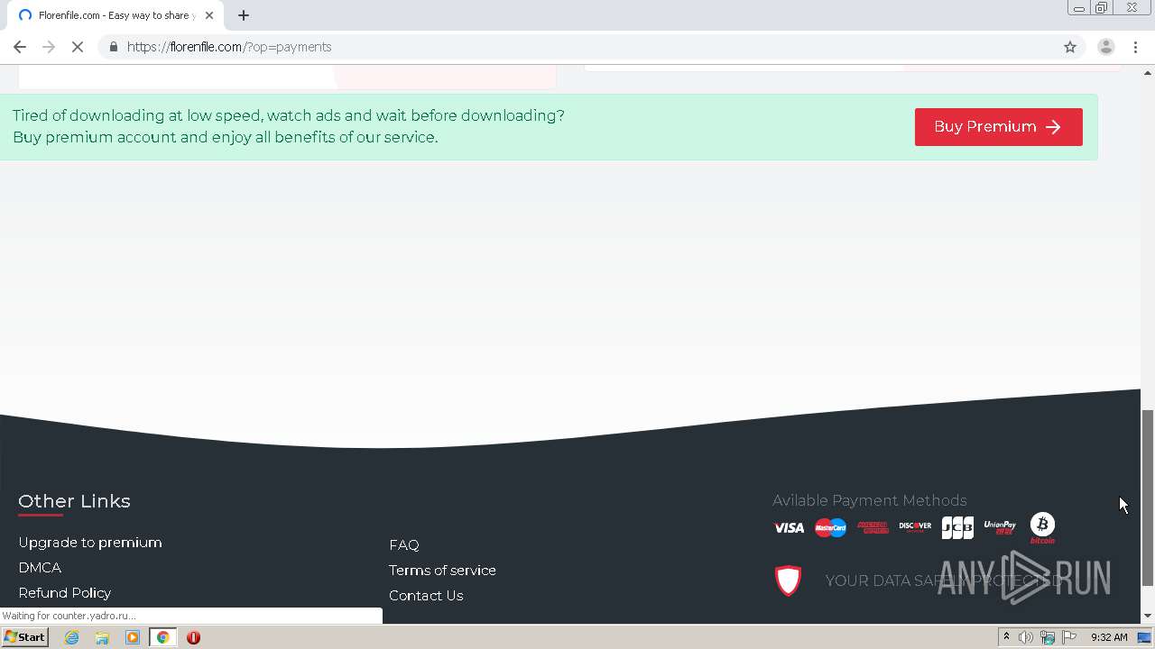Click the MasterCard payment icon
Image resolution: width=1155 pixels, height=649 pixels.
coord(830,528)
